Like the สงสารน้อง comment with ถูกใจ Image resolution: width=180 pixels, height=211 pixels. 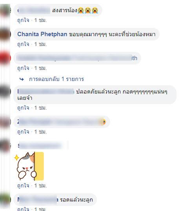[x=23, y=20]
